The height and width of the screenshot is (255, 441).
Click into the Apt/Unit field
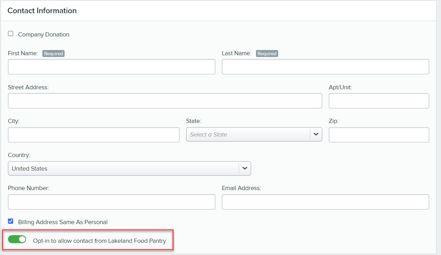pos(379,101)
